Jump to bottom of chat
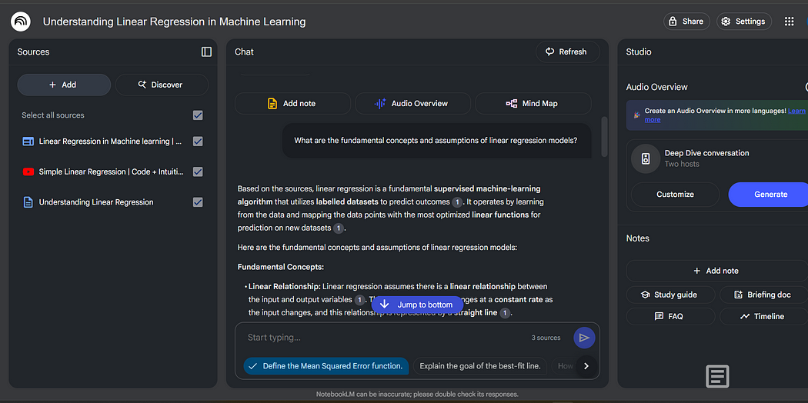The height and width of the screenshot is (403, 808). click(417, 305)
